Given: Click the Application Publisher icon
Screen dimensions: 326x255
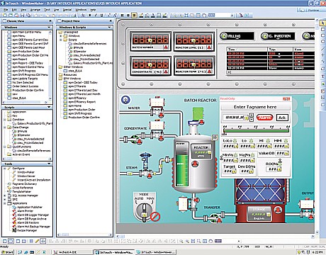Looking at the screenshot, I should (x=14, y=207).
